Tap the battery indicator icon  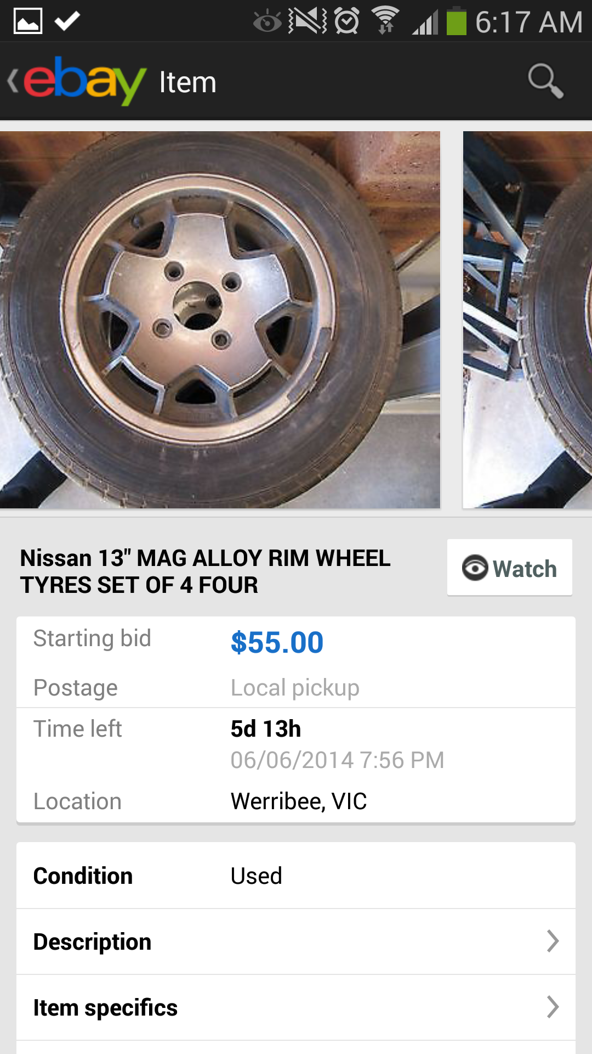point(456,21)
